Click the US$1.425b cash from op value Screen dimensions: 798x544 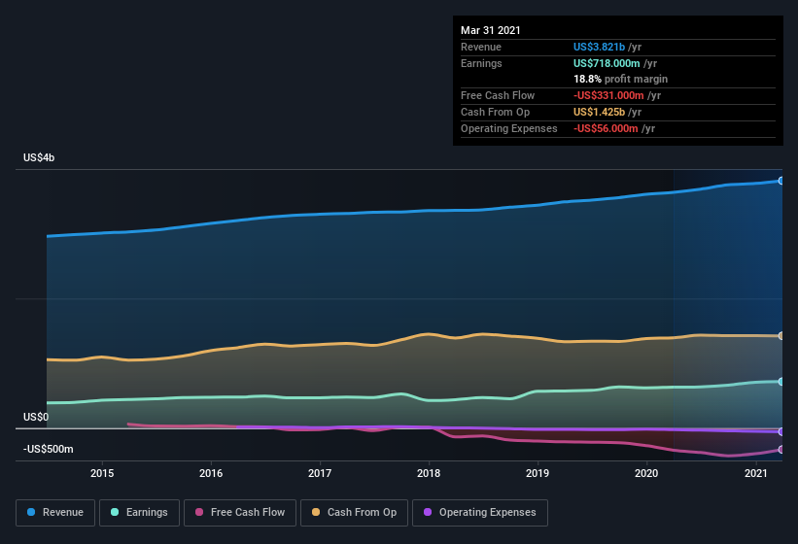(599, 112)
